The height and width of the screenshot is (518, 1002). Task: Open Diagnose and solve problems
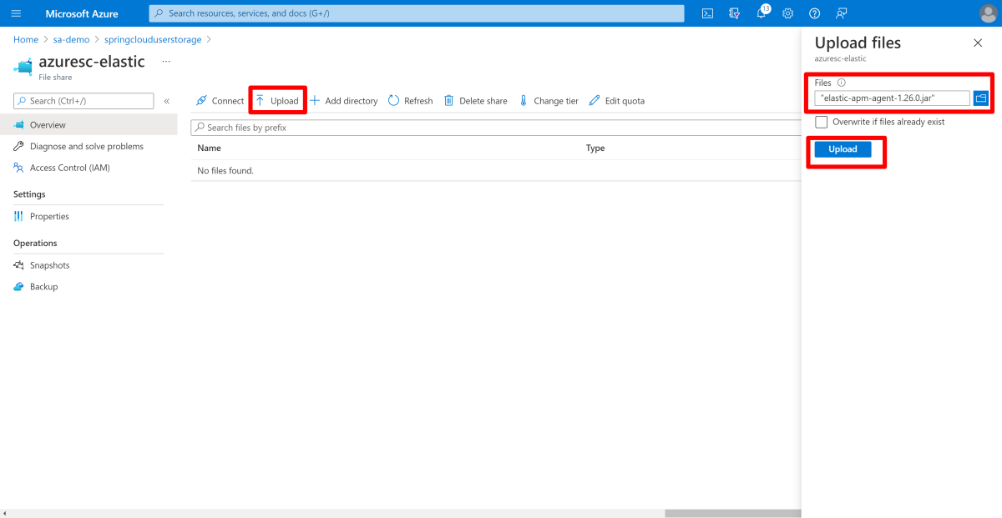86,146
